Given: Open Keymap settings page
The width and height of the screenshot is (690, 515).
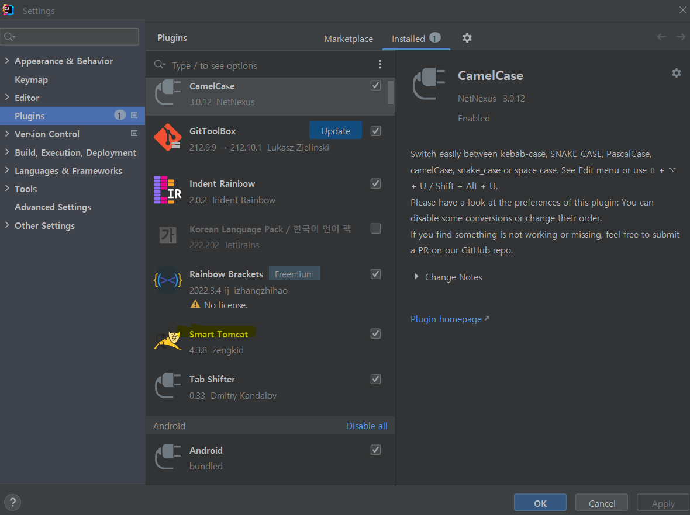Looking at the screenshot, I should point(31,79).
